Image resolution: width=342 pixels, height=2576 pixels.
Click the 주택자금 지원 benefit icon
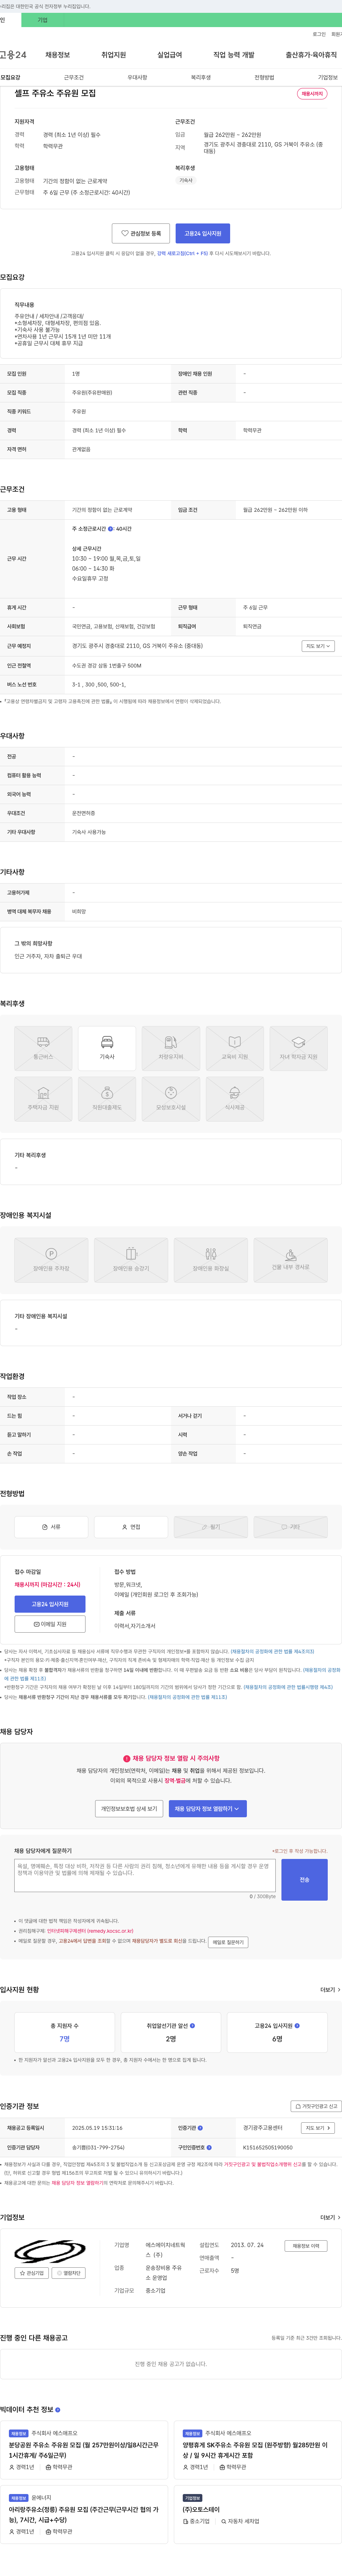click(43, 1099)
